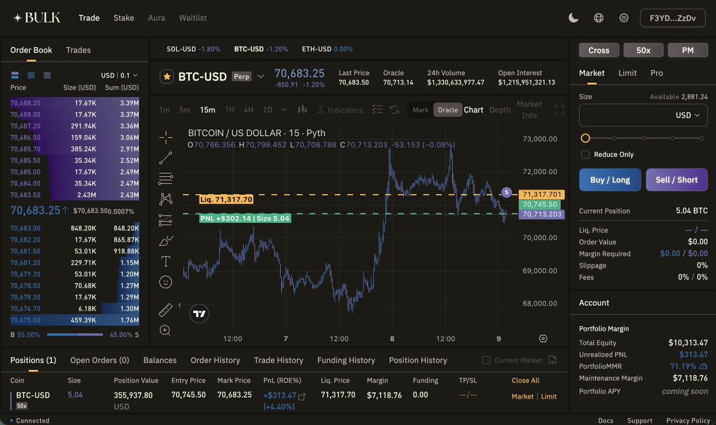Click the BULK logo

[x=36, y=18]
